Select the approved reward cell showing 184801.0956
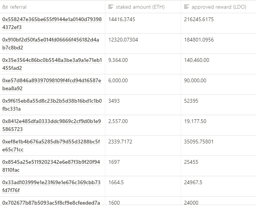 219,44
